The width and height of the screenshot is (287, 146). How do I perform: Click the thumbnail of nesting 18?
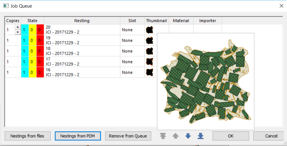click(x=149, y=51)
